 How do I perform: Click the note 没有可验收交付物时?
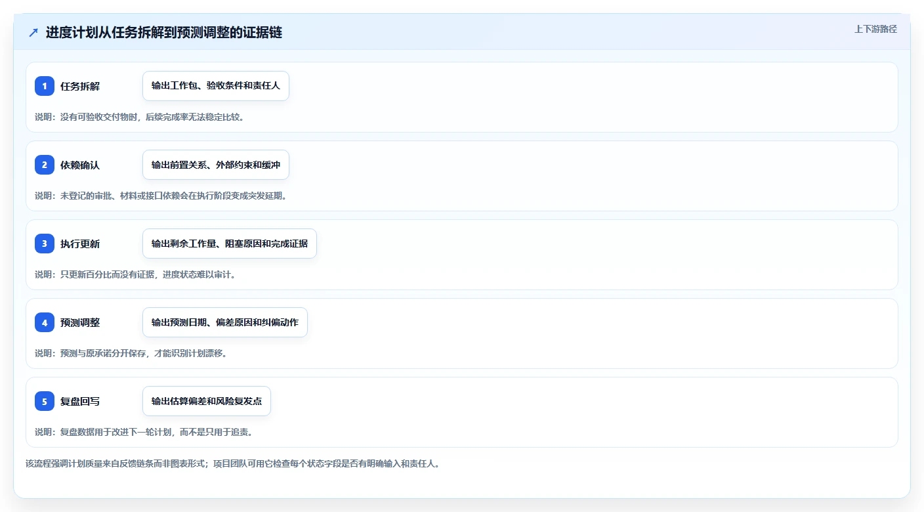click(139, 117)
